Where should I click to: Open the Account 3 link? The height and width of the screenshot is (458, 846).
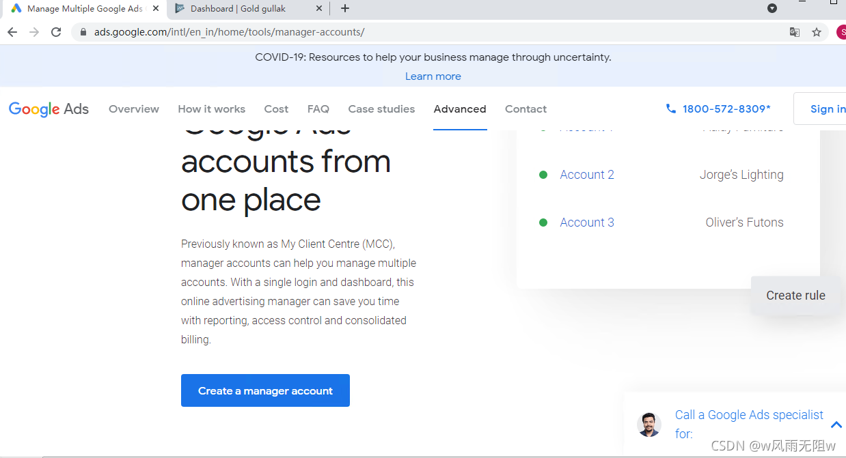pos(587,223)
